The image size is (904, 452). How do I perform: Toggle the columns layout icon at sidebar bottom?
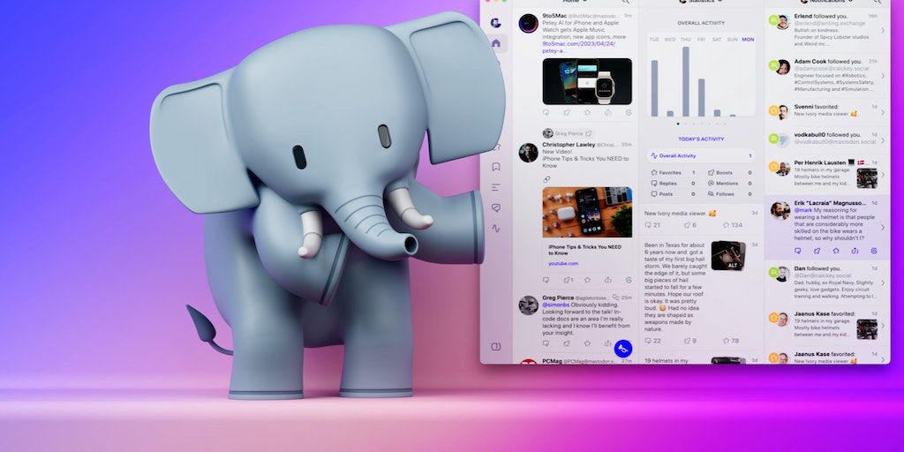(x=496, y=346)
